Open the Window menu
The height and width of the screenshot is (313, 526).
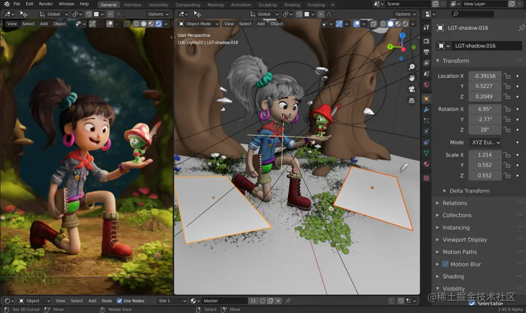pyautogui.click(x=66, y=4)
